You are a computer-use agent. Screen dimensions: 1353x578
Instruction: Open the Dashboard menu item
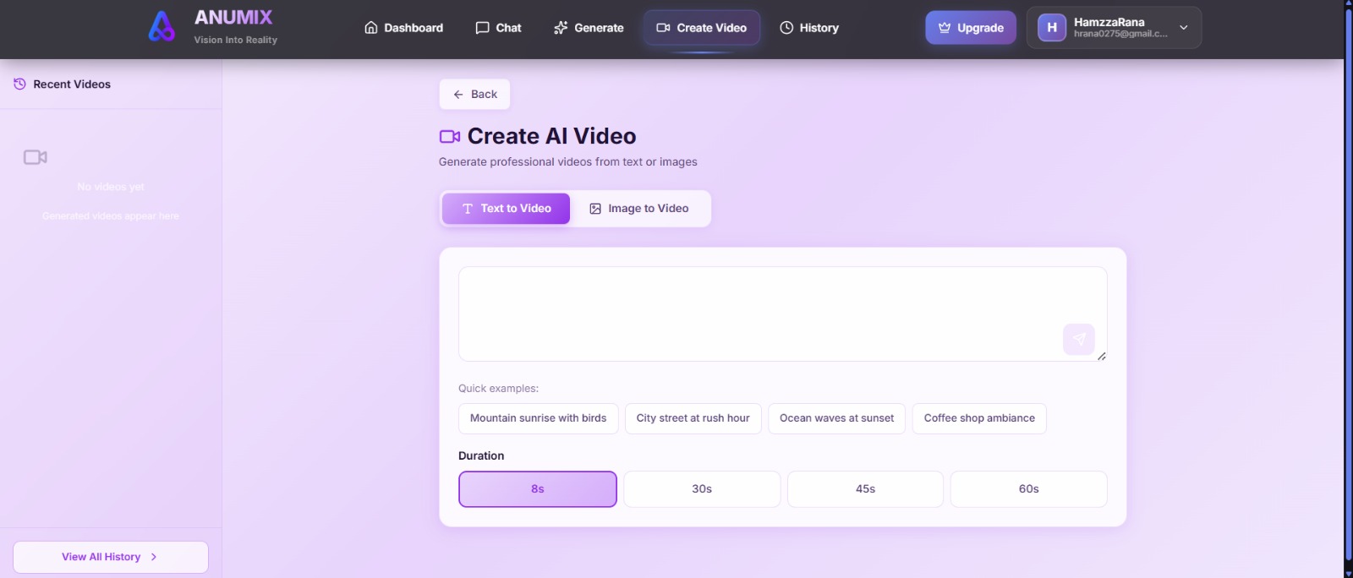pos(403,28)
